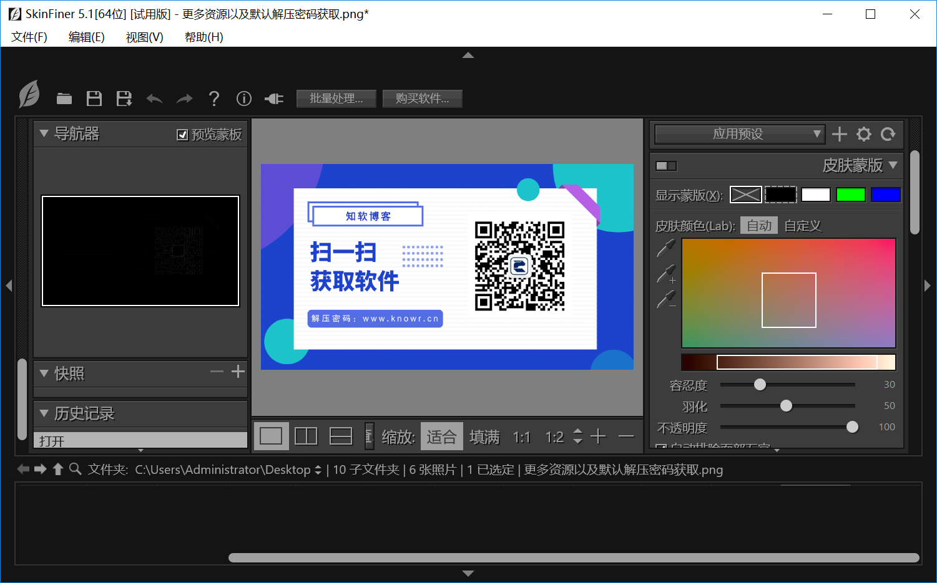This screenshot has height=583, width=937.
Task: Click the plug-in connector icon
Action: pos(274,99)
